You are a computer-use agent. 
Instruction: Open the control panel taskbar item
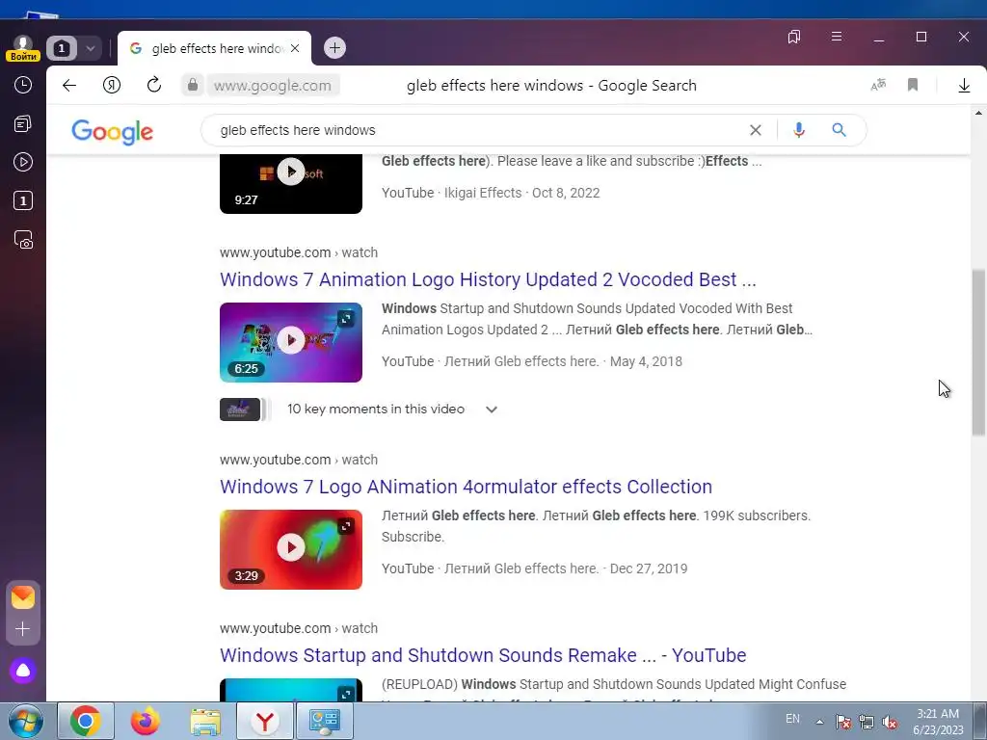click(325, 721)
